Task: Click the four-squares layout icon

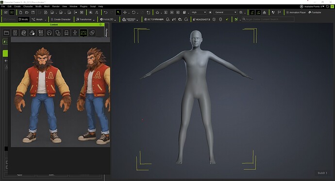Action: [172, 13]
